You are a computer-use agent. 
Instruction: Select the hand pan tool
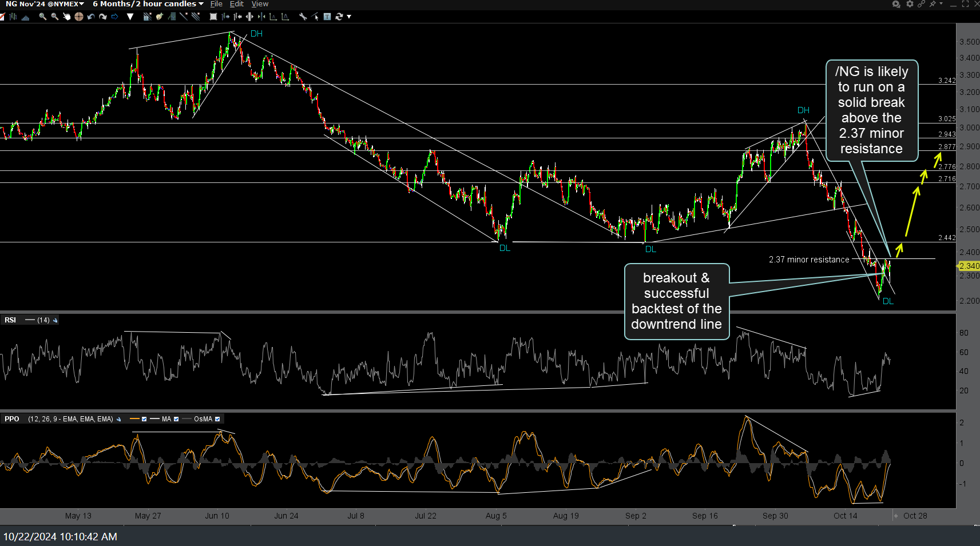pos(66,17)
